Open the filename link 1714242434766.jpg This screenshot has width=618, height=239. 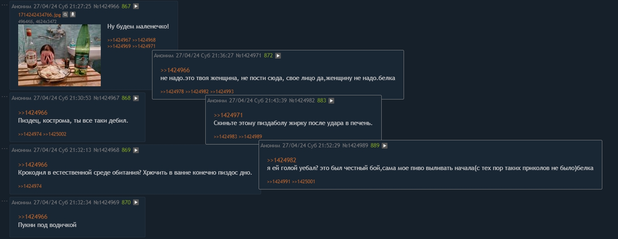coord(40,14)
